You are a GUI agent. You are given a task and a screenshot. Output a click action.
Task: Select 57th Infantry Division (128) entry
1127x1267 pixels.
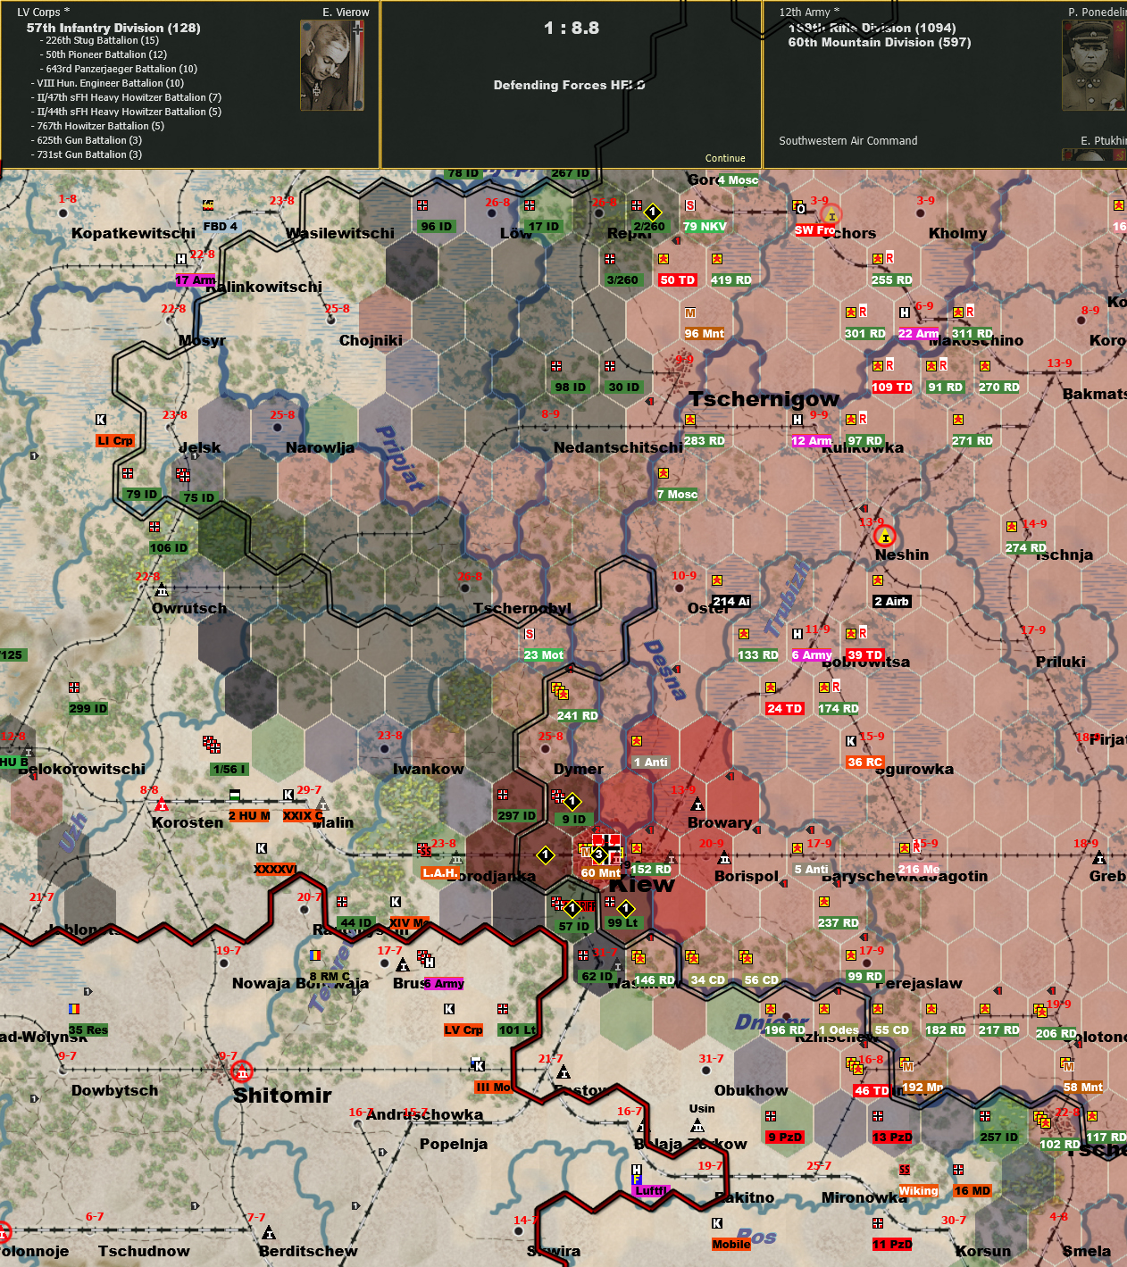pyautogui.click(x=113, y=28)
